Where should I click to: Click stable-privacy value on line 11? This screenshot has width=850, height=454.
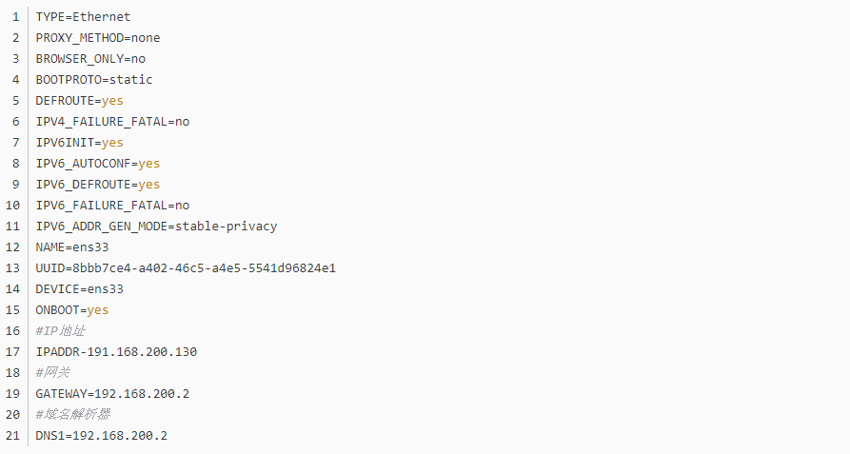(x=226, y=227)
